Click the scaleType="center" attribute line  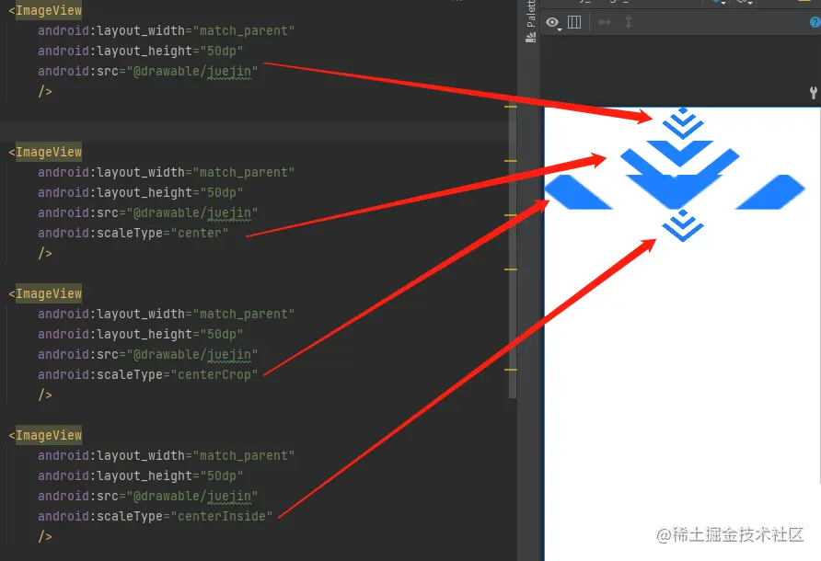133,233
